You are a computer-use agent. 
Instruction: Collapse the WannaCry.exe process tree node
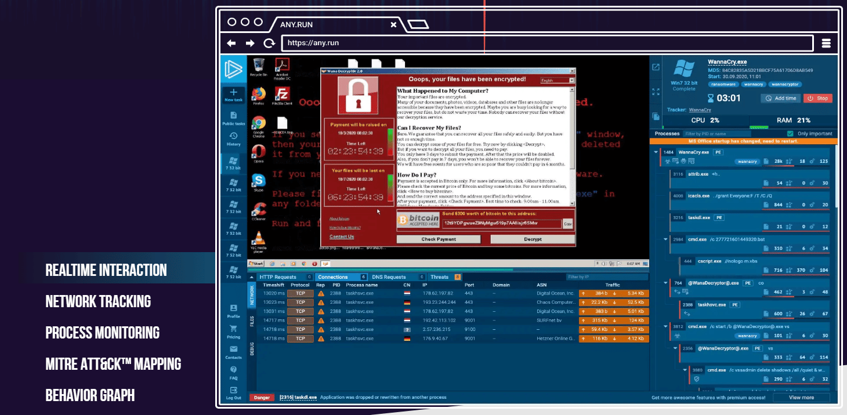[656, 152]
